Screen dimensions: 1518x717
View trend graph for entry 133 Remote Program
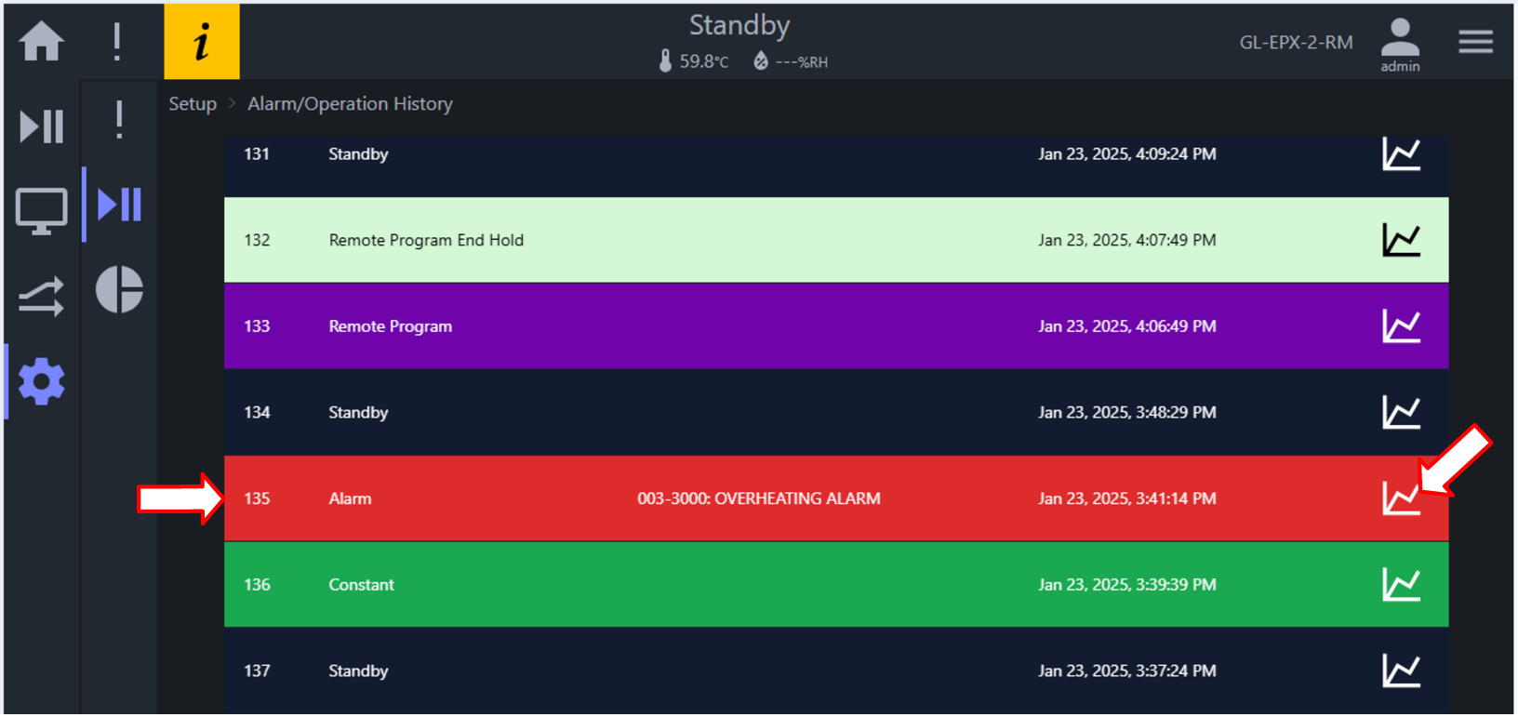(1401, 326)
